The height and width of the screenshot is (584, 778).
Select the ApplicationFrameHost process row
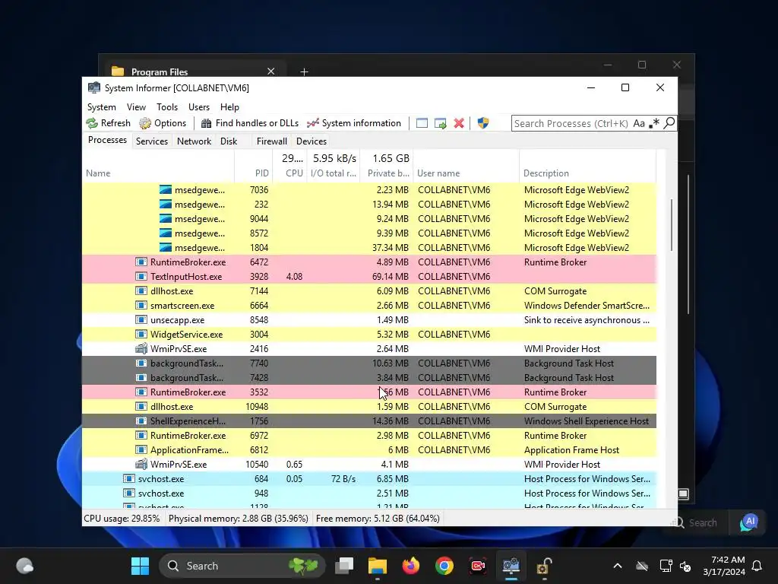click(369, 450)
